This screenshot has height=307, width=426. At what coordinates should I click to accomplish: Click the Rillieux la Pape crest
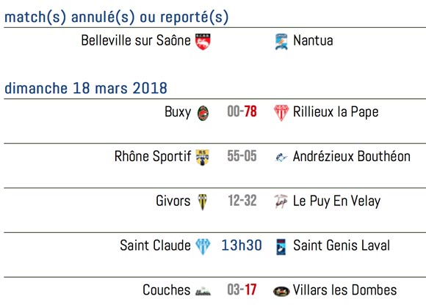tap(281, 113)
